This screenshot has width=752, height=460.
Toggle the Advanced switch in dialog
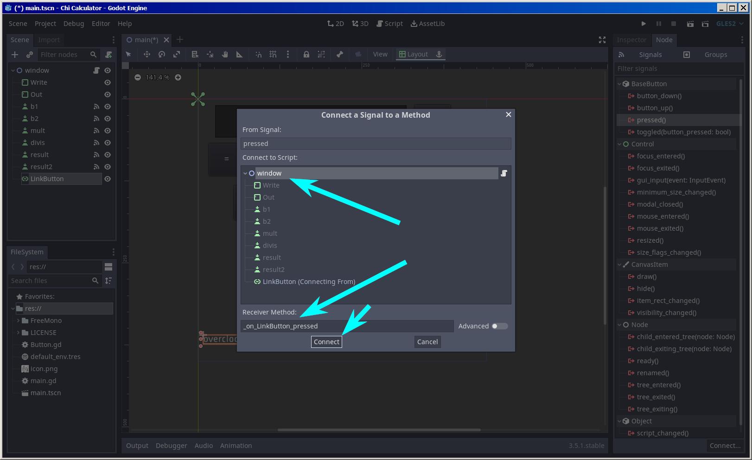499,326
